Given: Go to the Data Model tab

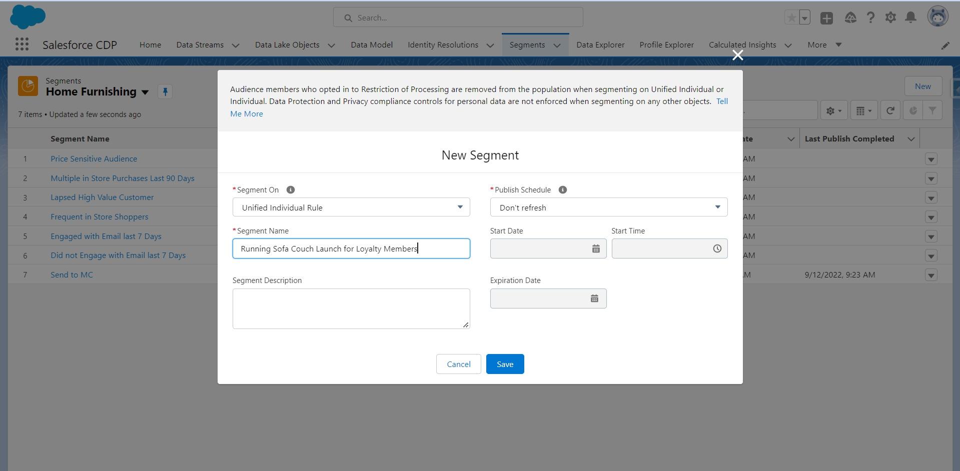Looking at the screenshot, I should pyautogui.click(x=372, y=45).
